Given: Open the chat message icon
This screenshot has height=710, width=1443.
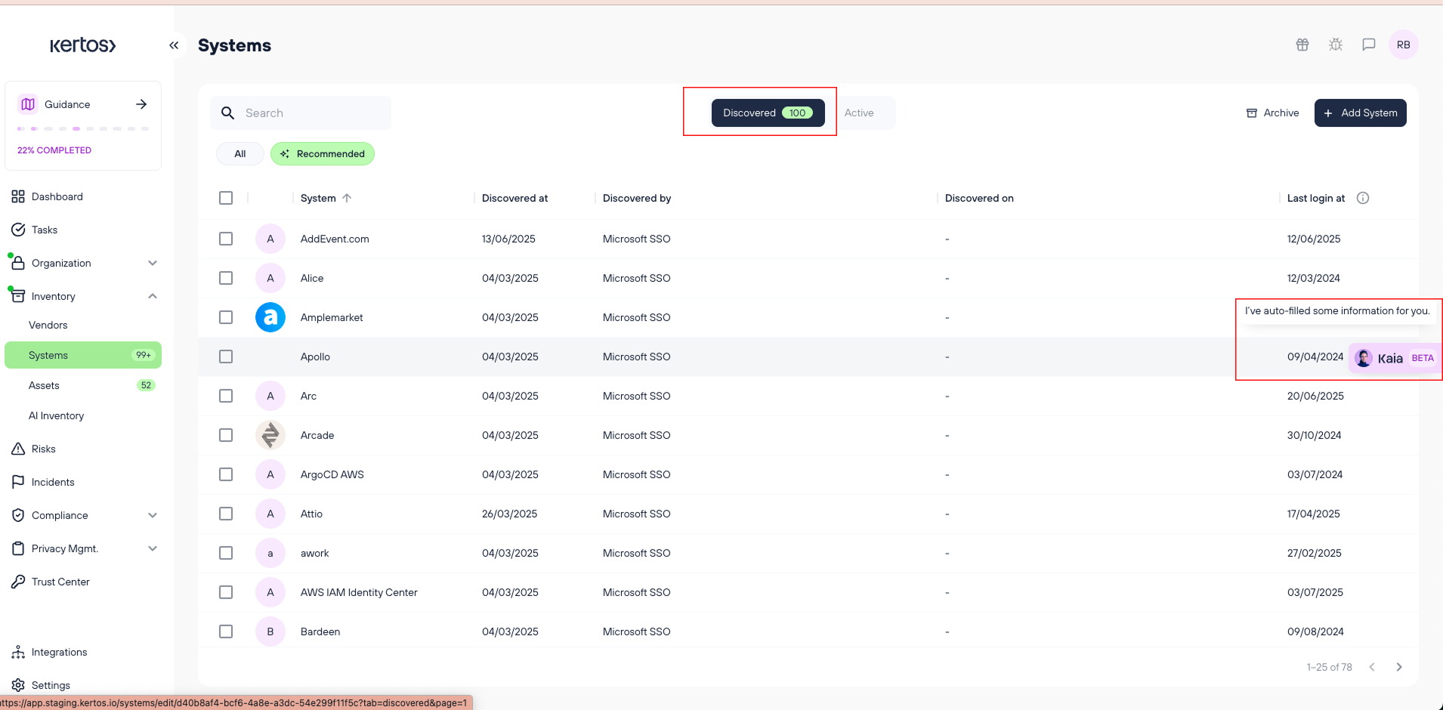Looking at the screenshot, I should coord(1369,45).
